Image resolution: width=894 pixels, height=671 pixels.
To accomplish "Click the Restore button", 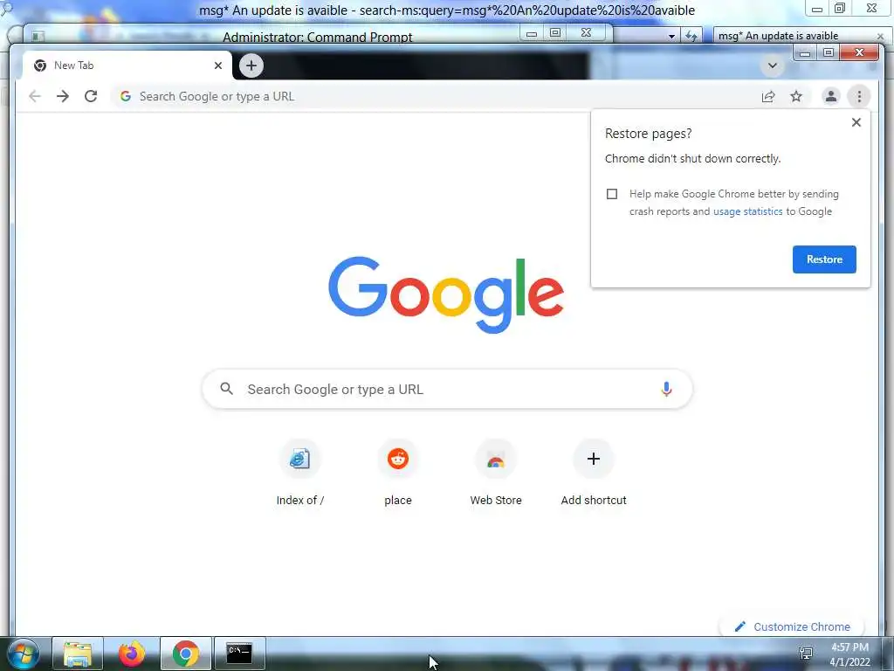I will 824,259.
